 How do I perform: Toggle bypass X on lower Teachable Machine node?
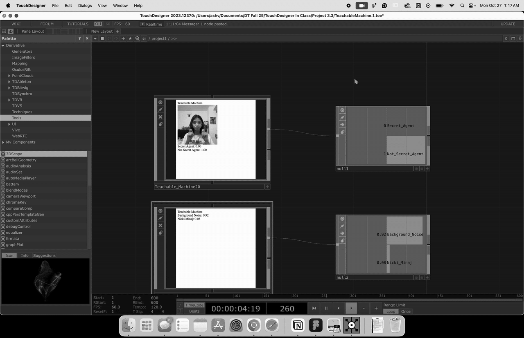[160, 226]
